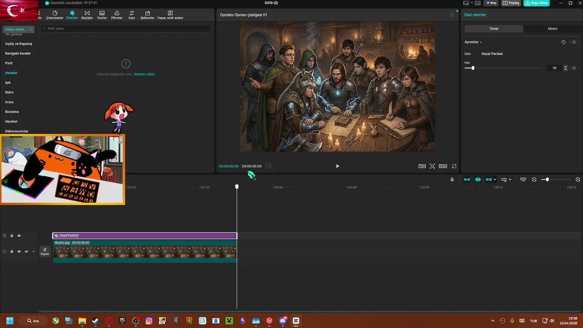Add a keyframe for Ayrıntılar section
The height and width of the screenshot is (328, 583).
(574, 42)
